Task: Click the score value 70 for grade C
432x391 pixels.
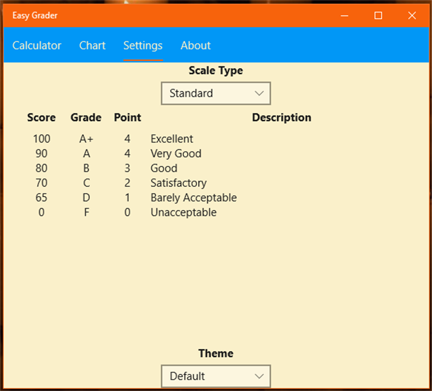Action: tap(41, 183)
